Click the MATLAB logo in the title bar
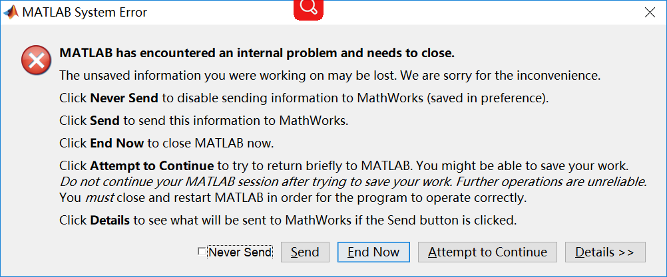Viewport: 667px width, 277px height. click(x=11, y=12)
